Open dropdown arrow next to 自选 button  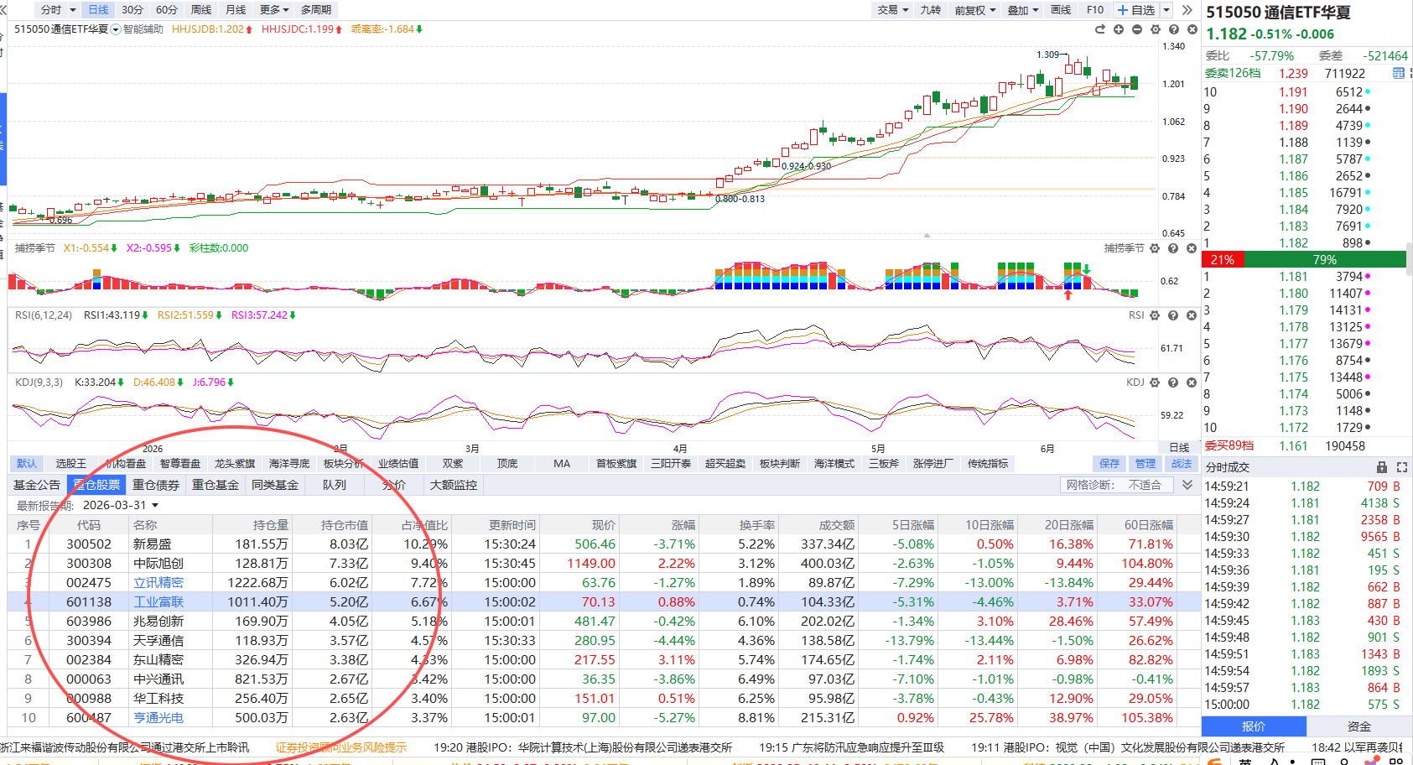pos(1166,10)
